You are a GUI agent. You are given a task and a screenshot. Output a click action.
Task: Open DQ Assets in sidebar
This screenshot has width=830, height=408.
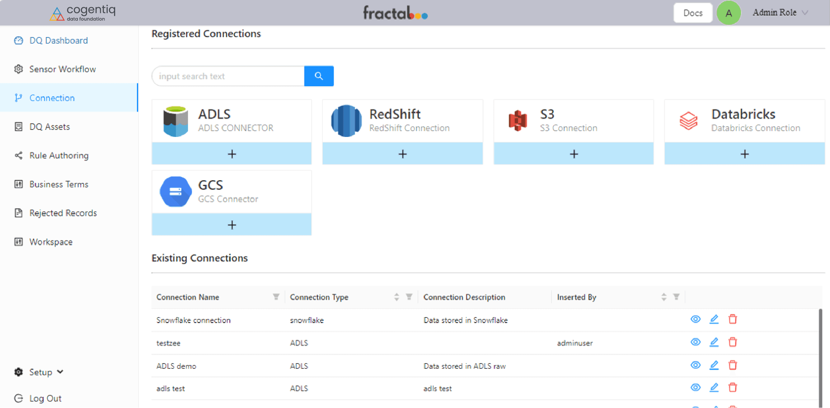[69, 127]
